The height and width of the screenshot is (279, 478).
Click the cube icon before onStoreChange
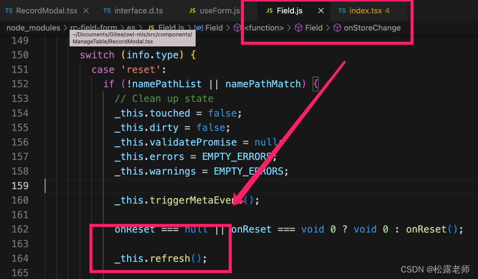pyautogui.click(x=337, y=28)
